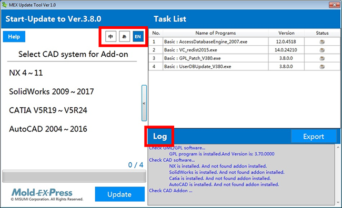Switch language to Chinese (中)
This screenshot has width=342, height=208.
[x=110, y=36]
